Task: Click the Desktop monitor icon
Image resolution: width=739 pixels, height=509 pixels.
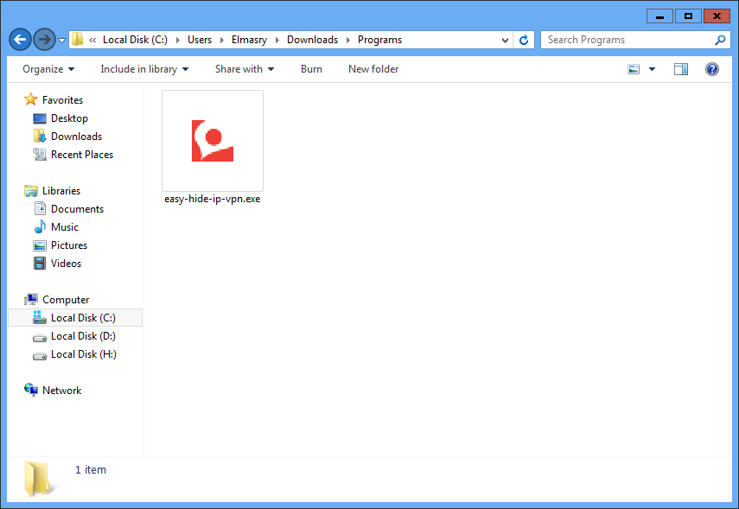Action: click(x=40, y=118)
